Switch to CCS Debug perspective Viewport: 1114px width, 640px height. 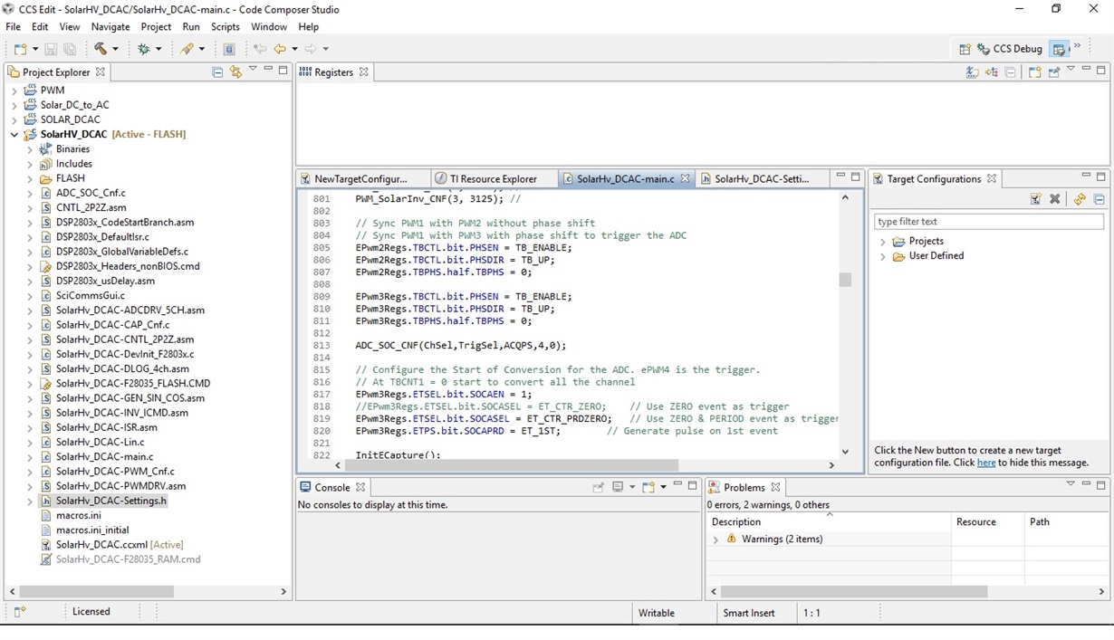[1010, 49]
